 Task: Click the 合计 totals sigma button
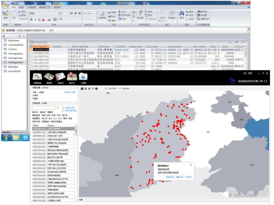pos(122,12)
